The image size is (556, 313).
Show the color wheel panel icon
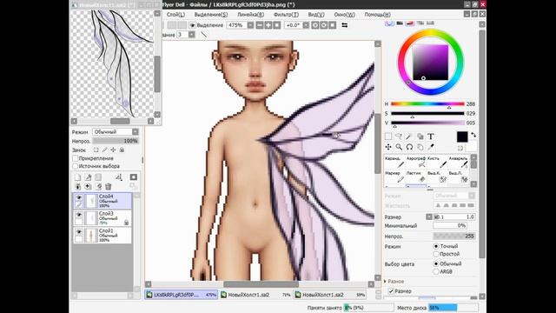tap(389, 23)
